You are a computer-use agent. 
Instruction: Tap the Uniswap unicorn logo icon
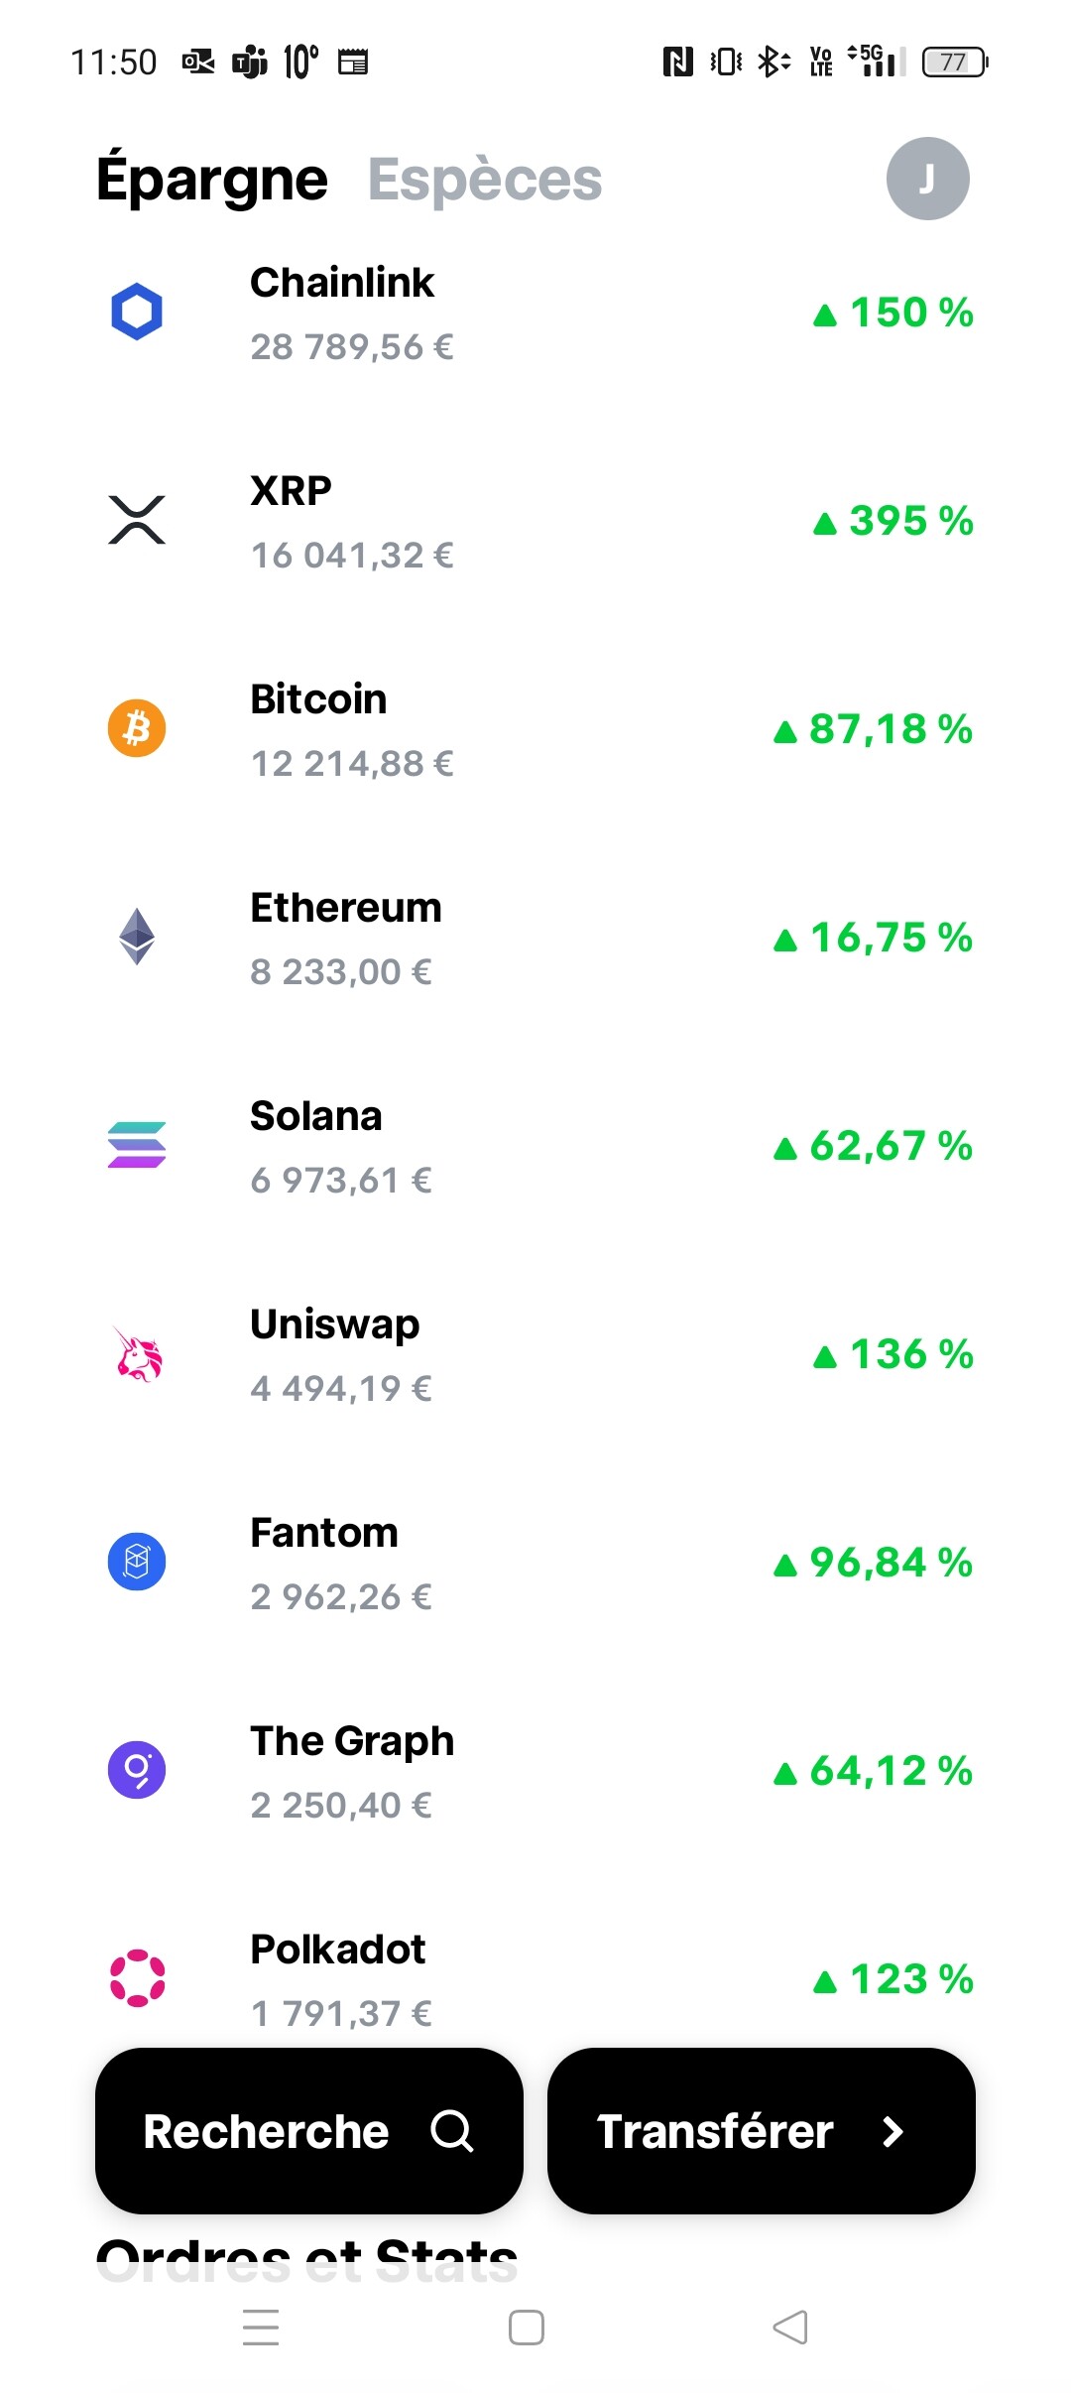(x=137, y=1354)
